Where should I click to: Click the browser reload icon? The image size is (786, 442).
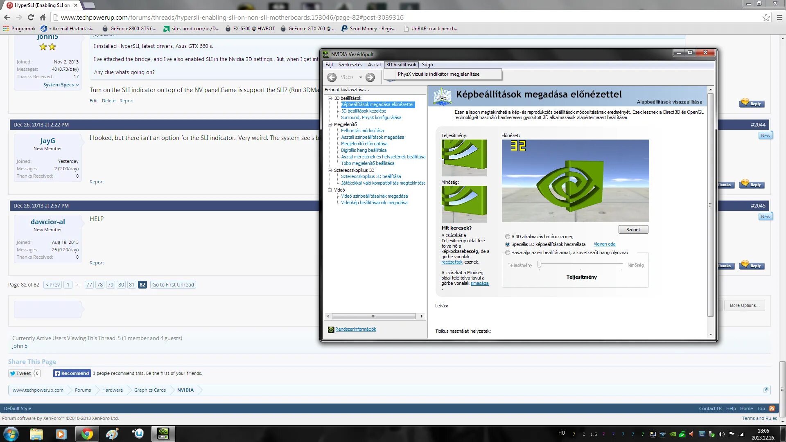point(31,17)
